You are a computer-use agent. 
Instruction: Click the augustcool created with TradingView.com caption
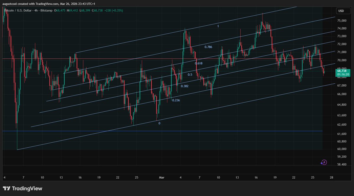coord(48,4)
